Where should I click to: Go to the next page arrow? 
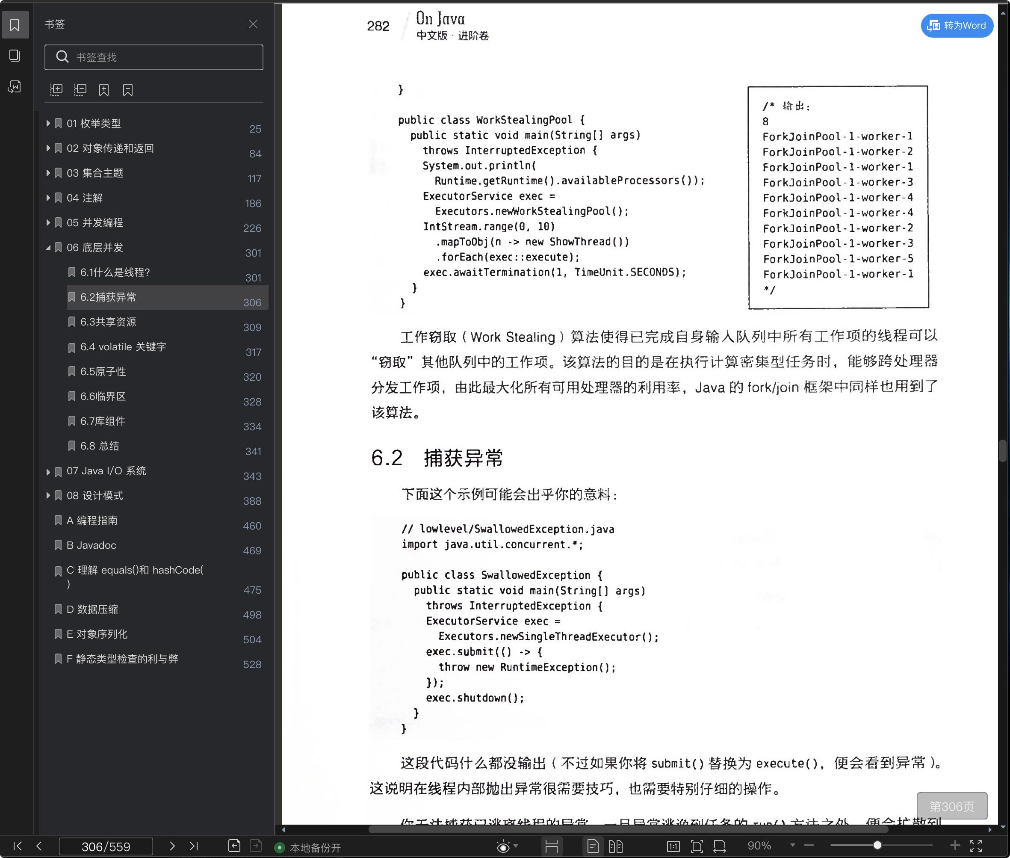click(171, 846)
